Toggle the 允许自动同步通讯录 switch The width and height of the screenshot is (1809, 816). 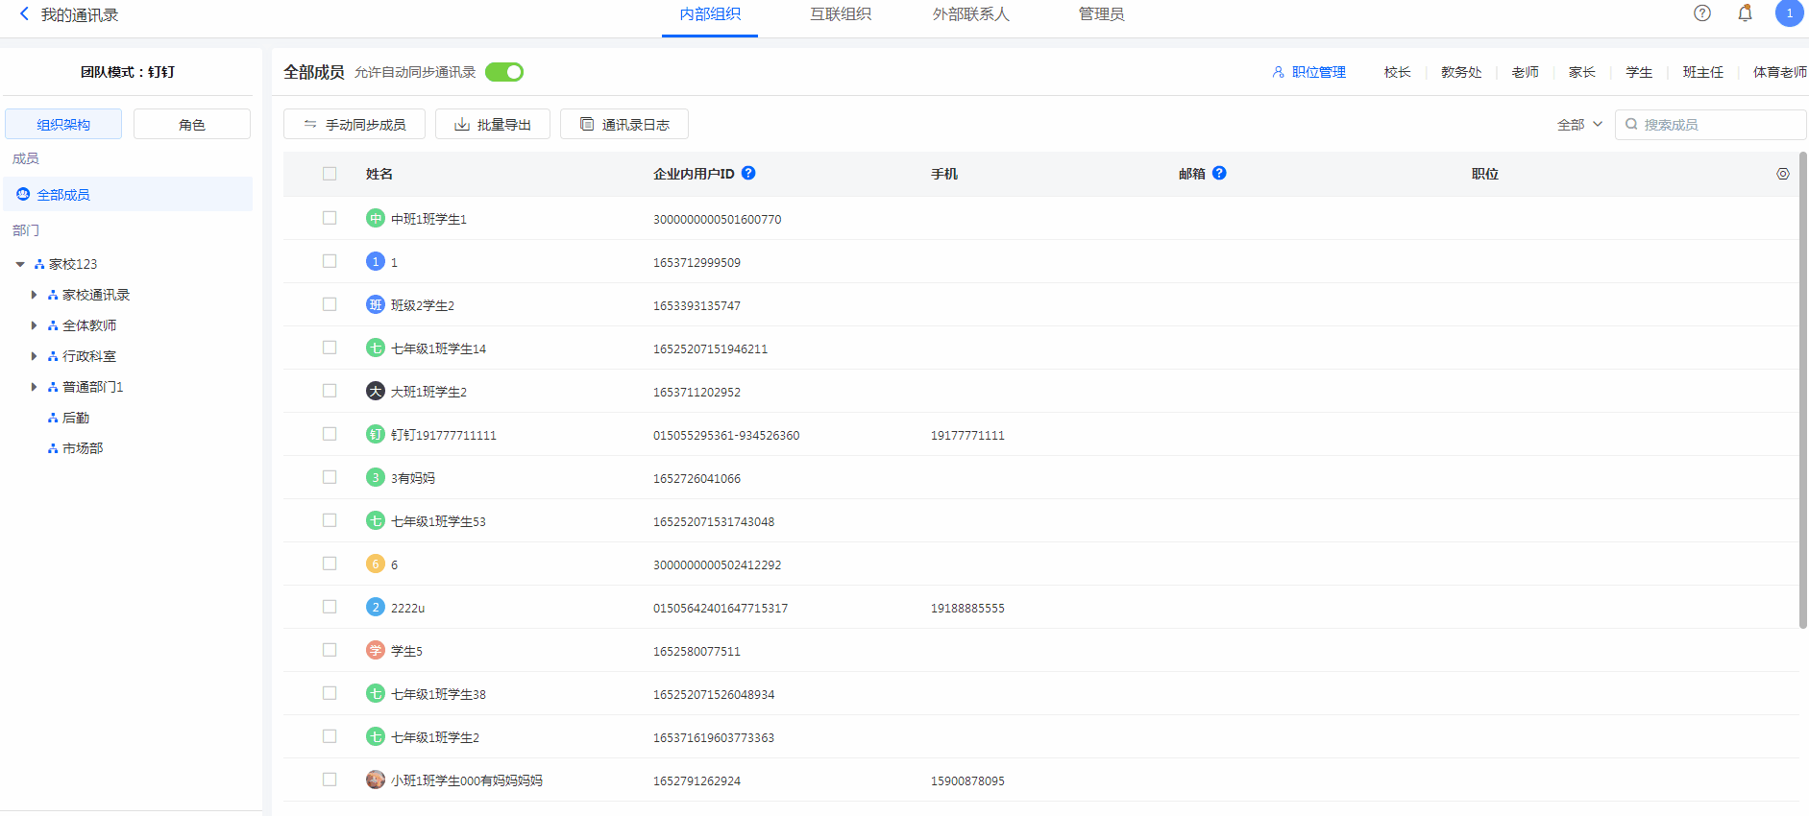click(503, 72)
